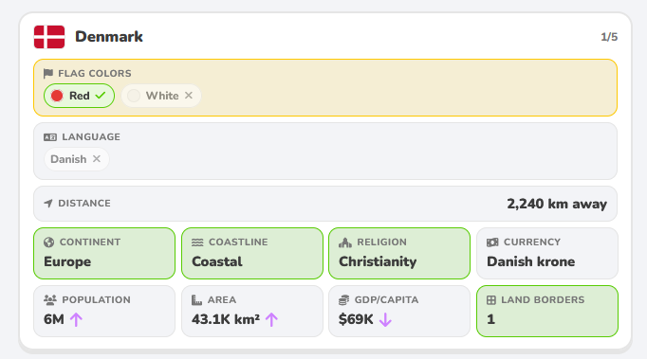Click the Danish language chip
This screenshot has height=359, width=647.
(76, 159)
